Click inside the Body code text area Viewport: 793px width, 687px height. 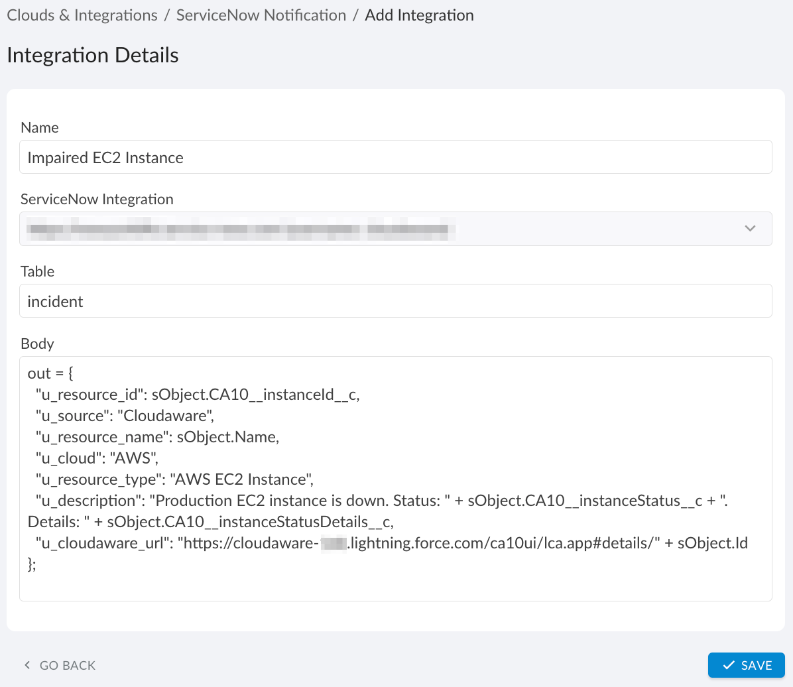tap(395, 479)
